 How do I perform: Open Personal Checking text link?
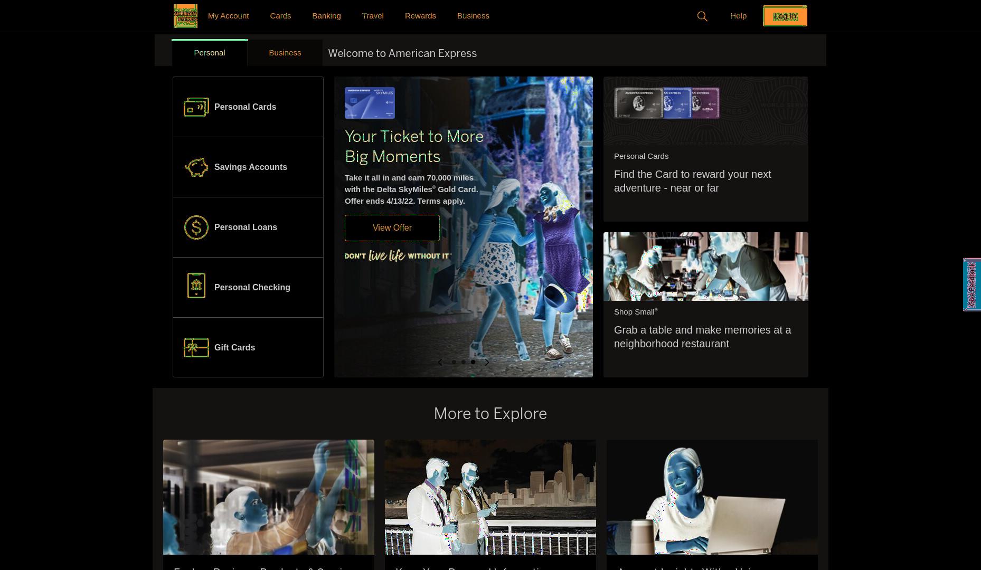click(252, 288)
